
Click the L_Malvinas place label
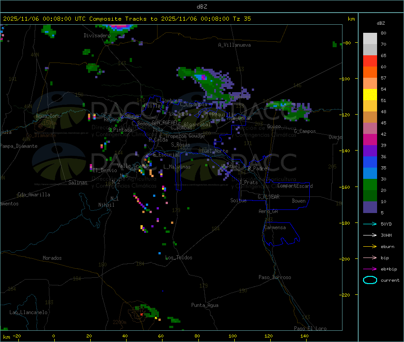(x=177, y=167)
